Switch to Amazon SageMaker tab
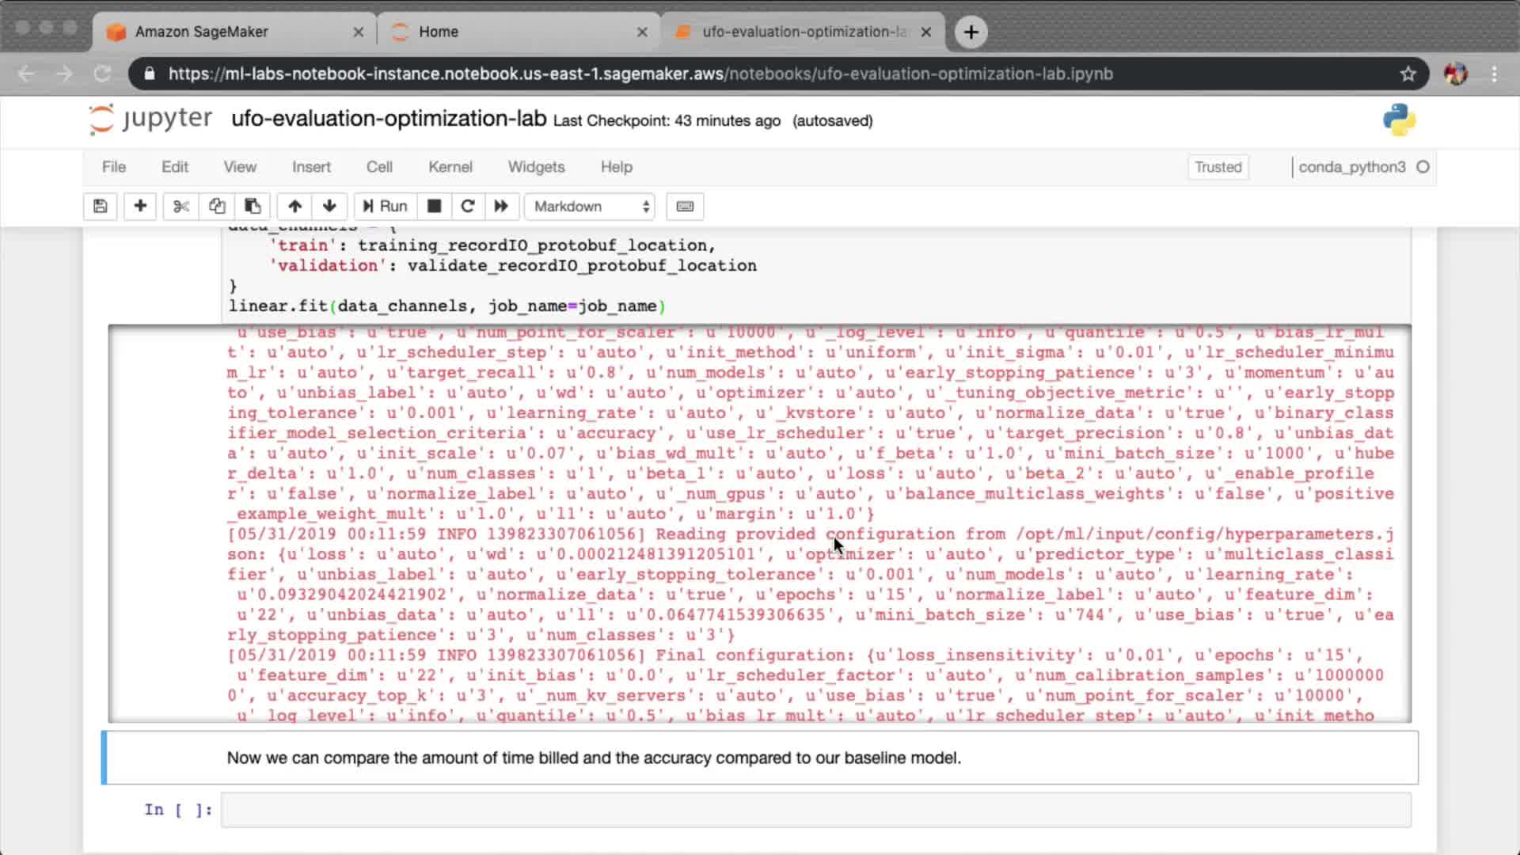 point(202,32)
